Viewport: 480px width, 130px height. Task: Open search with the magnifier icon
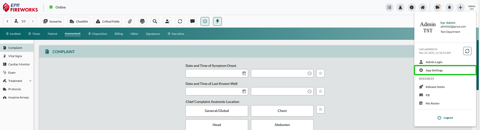[x=155, y=22]
